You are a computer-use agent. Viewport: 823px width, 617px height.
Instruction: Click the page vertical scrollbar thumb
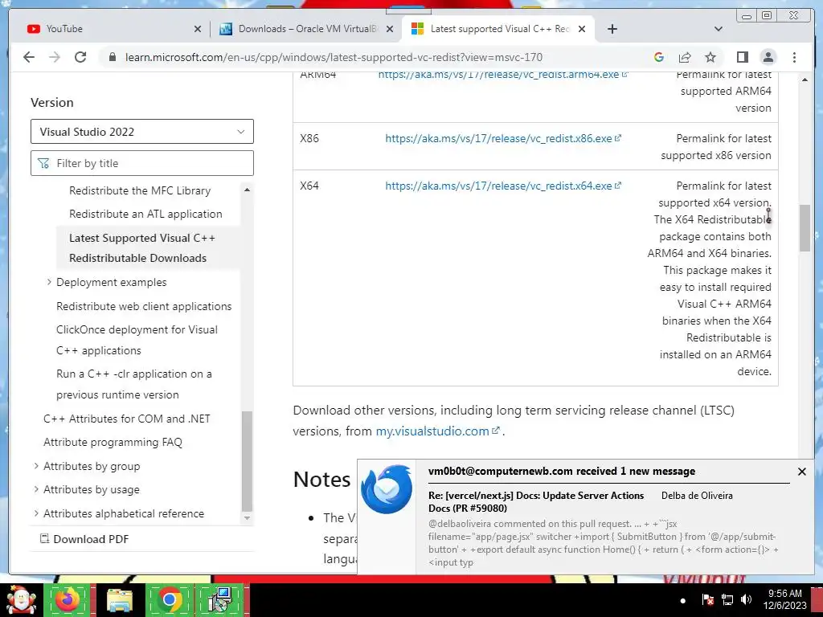pyautogui.click(x=805, y=228)
